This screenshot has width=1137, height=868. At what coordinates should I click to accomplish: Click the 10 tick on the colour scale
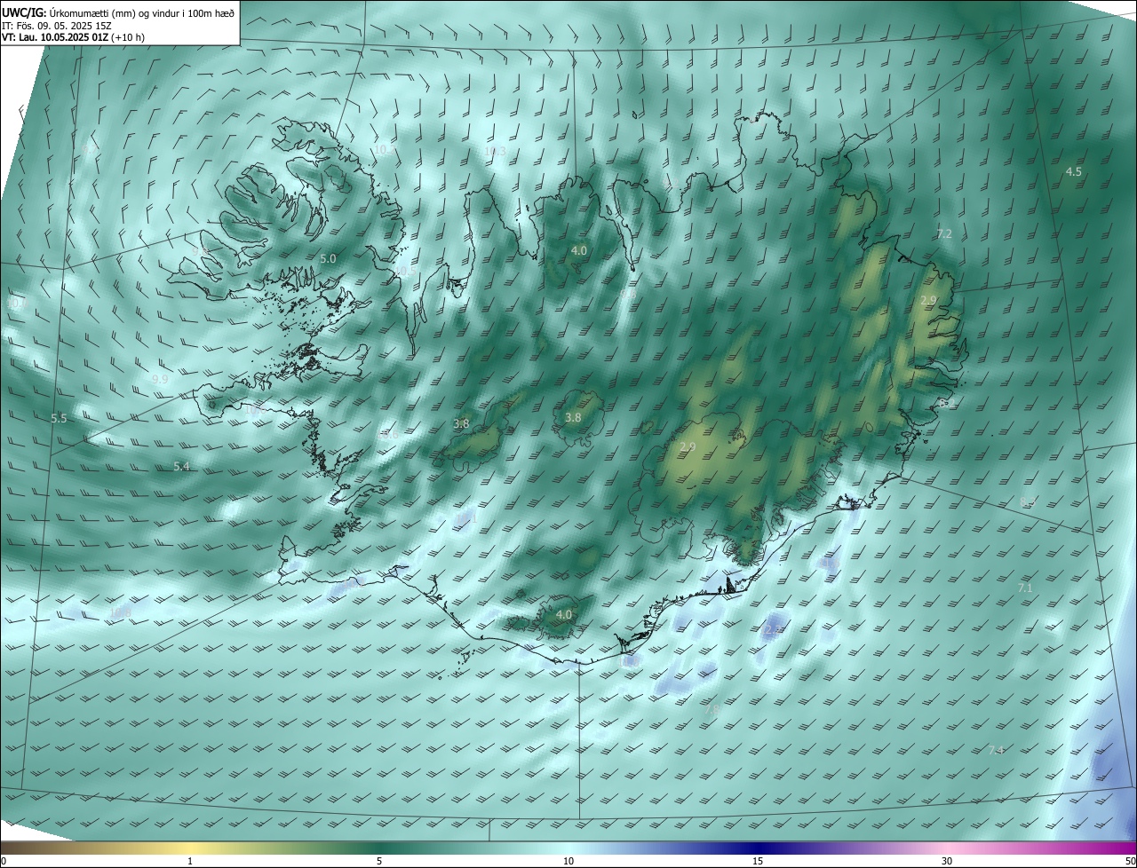[568, 861]
